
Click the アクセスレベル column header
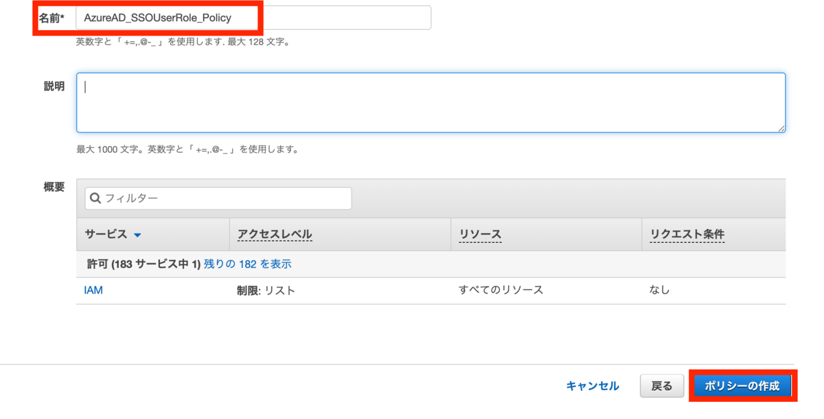tap(275, 235)
